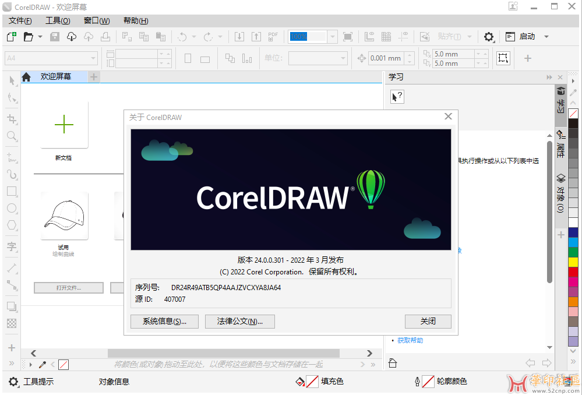
Task: Click the 系统信息(S)... button
Action: [x=164, y=322]
